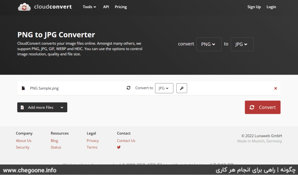The height and width of the screenshot is (175, 298).
Task: Visit the Blog link under Resources
Action: click(54, 141)
